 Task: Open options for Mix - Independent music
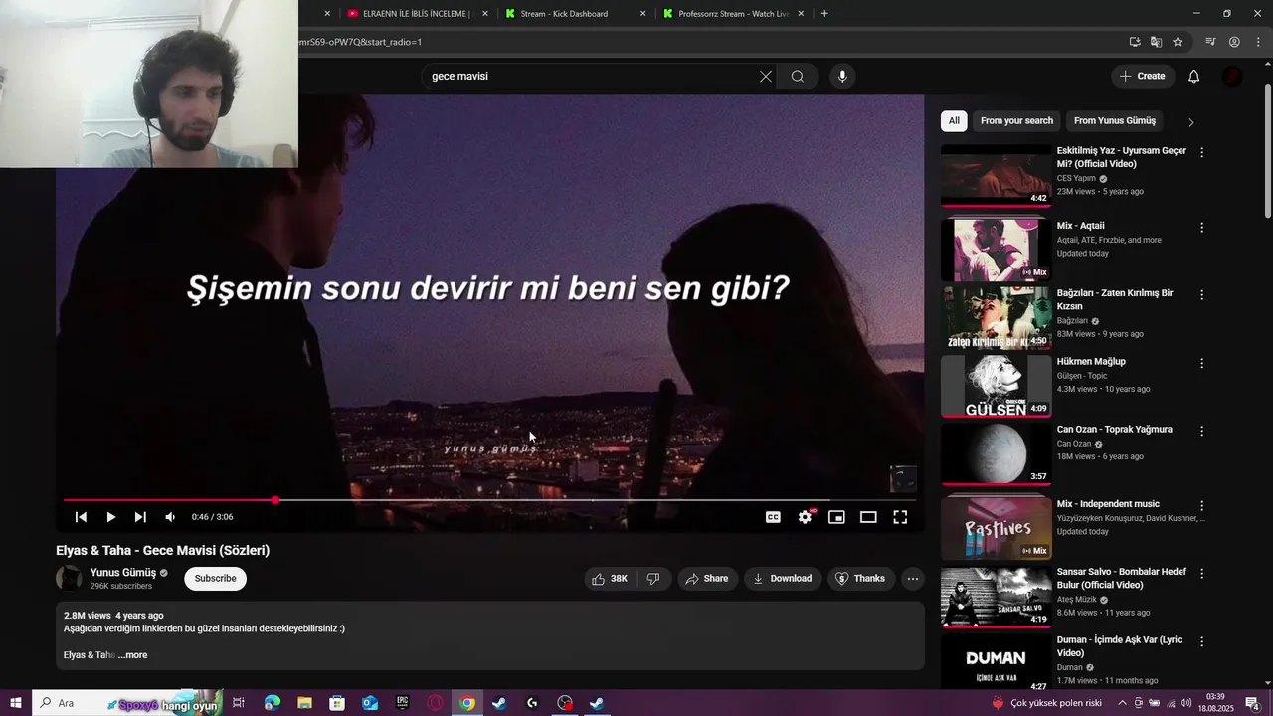coord(1201,506)
